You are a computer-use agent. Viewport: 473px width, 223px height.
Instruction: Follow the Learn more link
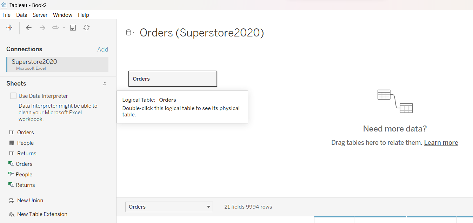[x=441, y=143]
